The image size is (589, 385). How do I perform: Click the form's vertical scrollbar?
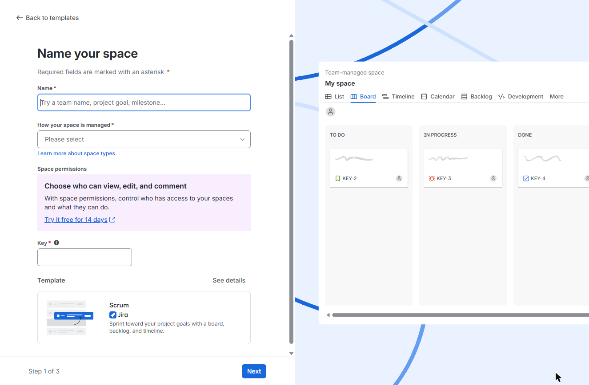coord(292,192)
